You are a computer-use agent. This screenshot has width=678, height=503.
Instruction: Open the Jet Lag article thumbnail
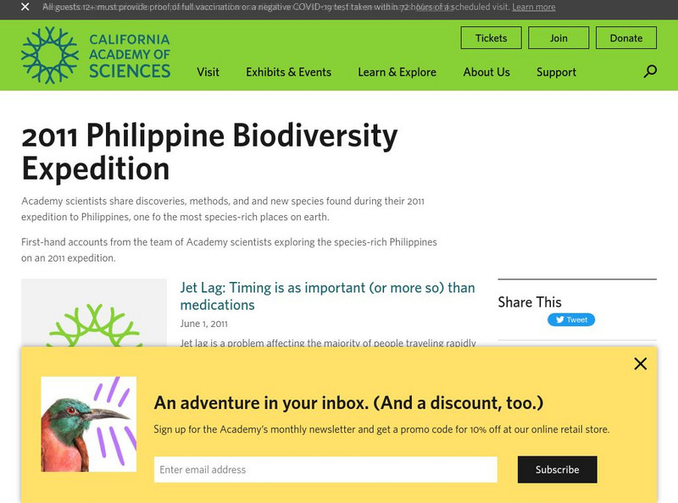click(94, 314)
